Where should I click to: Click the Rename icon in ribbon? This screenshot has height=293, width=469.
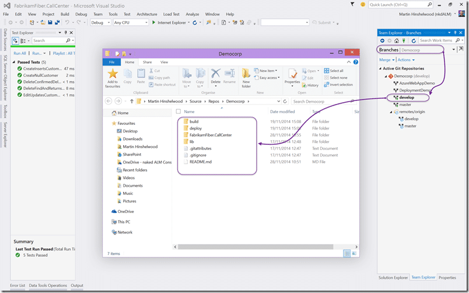[x=229, y=74]
